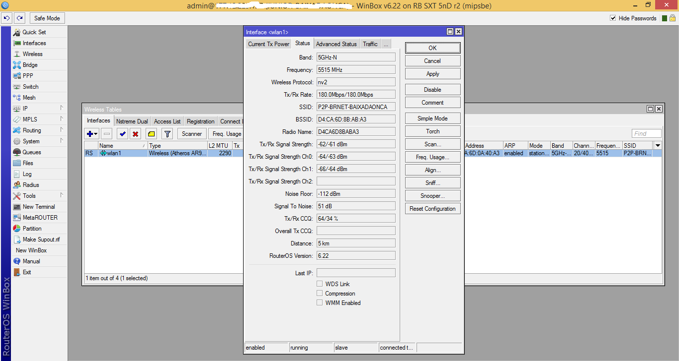679x361 pixels.
Task: Click the undo arrow icon
Action: [x=7, y=18]
